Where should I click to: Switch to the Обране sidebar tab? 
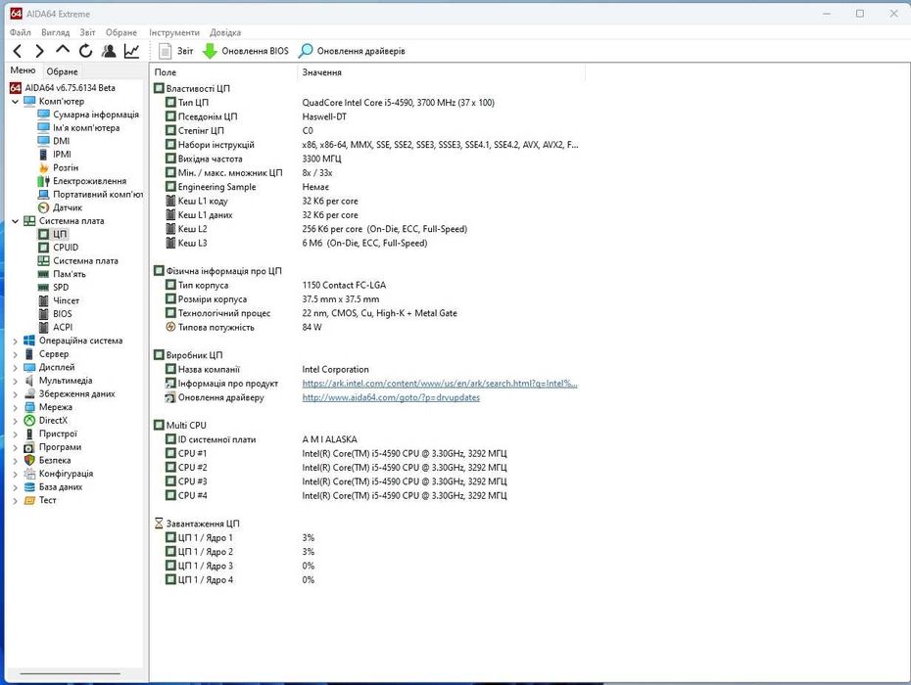click(62, 71)
